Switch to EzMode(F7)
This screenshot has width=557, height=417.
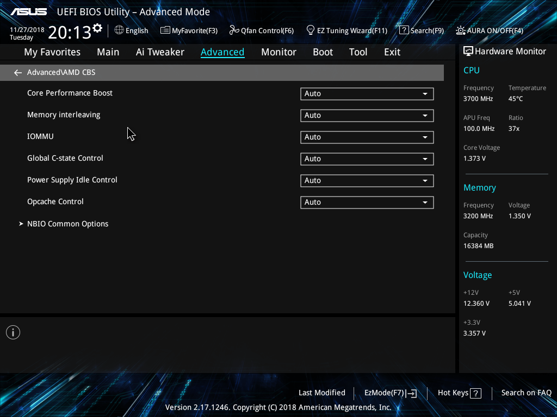click(391, 393)
